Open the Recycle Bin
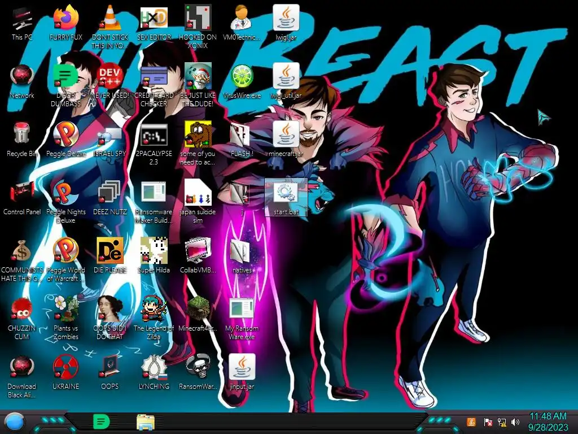This screenshot has height=434, width=578. click(x=22, y=140)
